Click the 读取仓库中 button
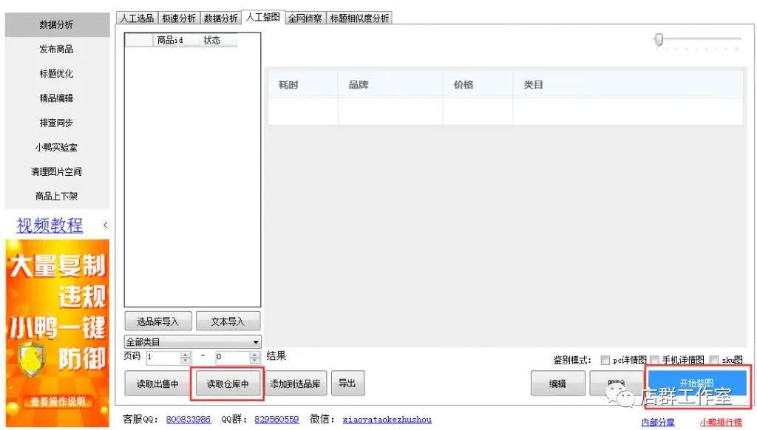 [230, 383]
